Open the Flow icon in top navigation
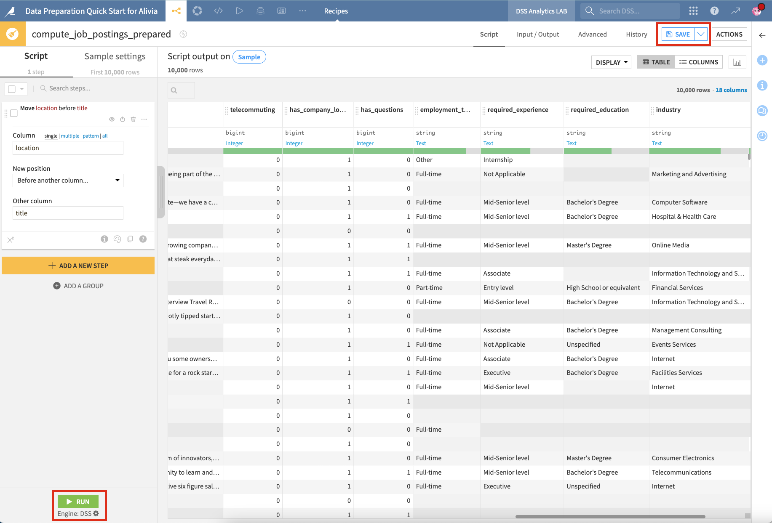Viewport: 772px width, 523px height. [x=176, y=11]
